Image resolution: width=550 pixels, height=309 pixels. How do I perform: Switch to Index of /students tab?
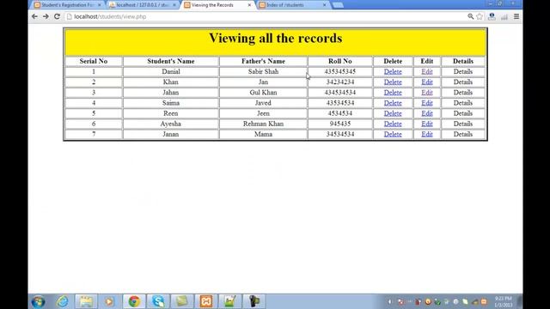[x=292, y=5]
